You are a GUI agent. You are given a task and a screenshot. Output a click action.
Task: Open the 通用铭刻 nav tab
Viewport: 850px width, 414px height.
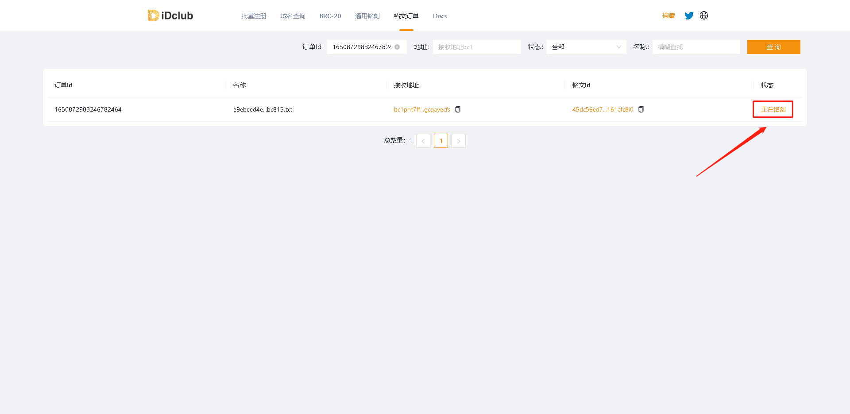367,16
